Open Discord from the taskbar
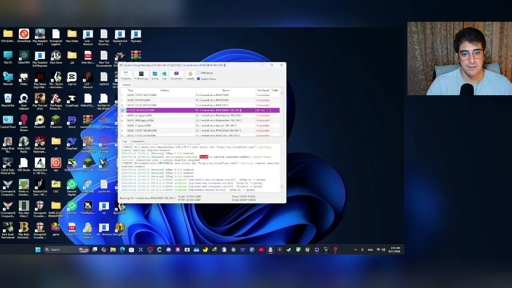The image size is (512, 288). [168, 250]
